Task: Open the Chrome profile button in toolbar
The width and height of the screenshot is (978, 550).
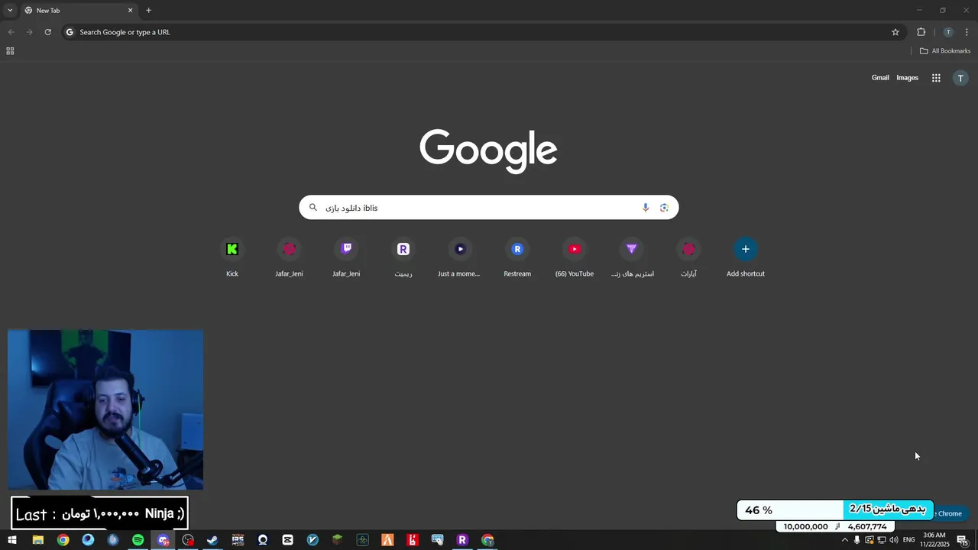Action: point(948,32)
